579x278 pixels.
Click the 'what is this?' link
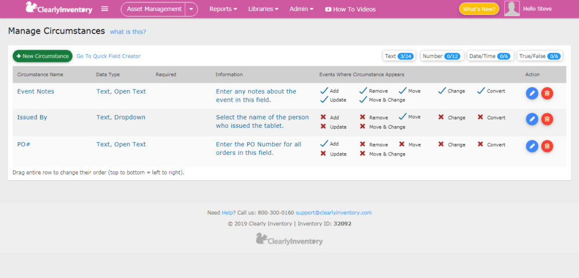[128, 32]
